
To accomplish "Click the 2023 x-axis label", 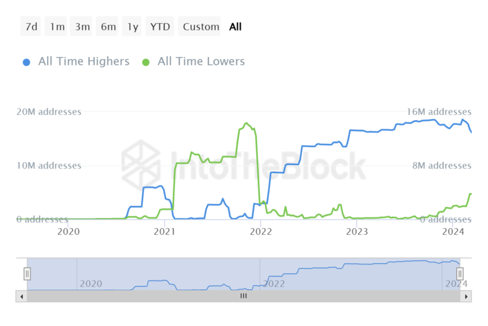I will click(357, 232).
